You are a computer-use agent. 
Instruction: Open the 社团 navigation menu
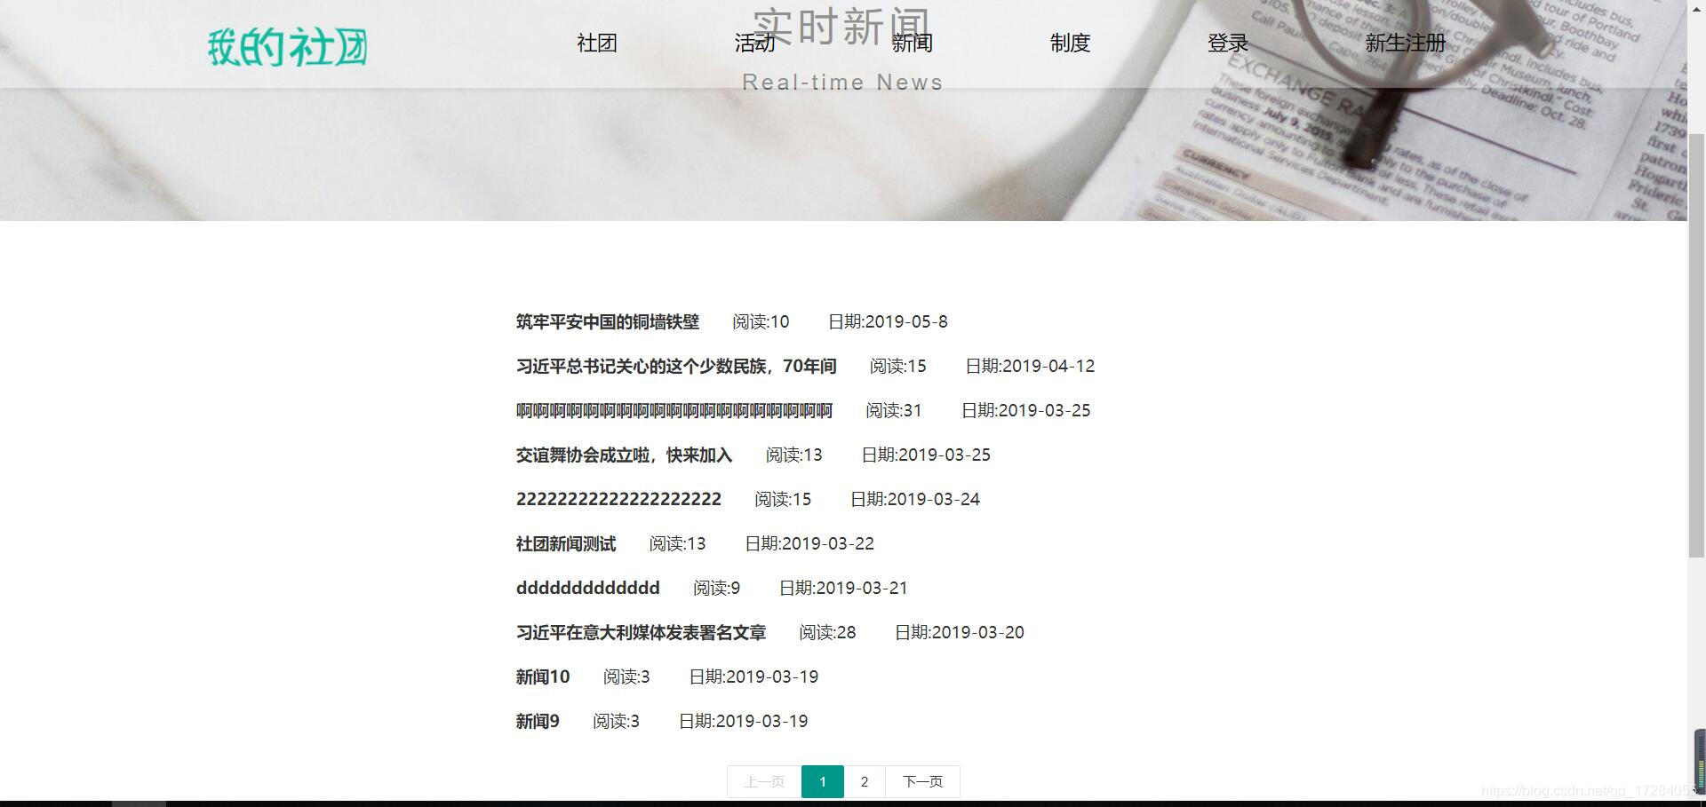click(597, 43)
